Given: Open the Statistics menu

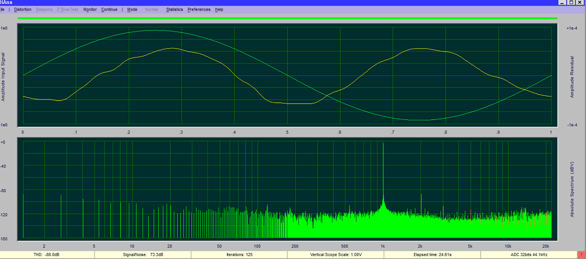Looking at the screenshot, I should 175,9.
